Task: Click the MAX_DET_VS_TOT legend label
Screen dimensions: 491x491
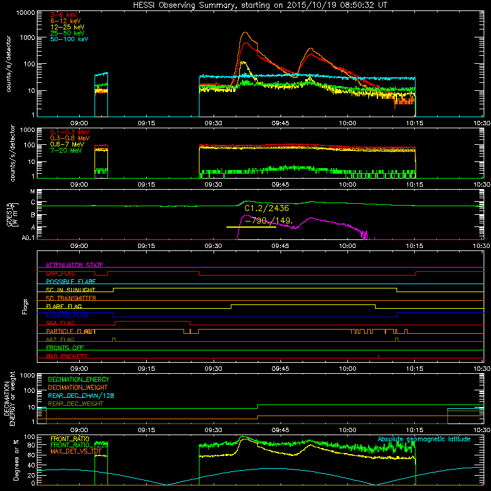Action: (75, 451)
